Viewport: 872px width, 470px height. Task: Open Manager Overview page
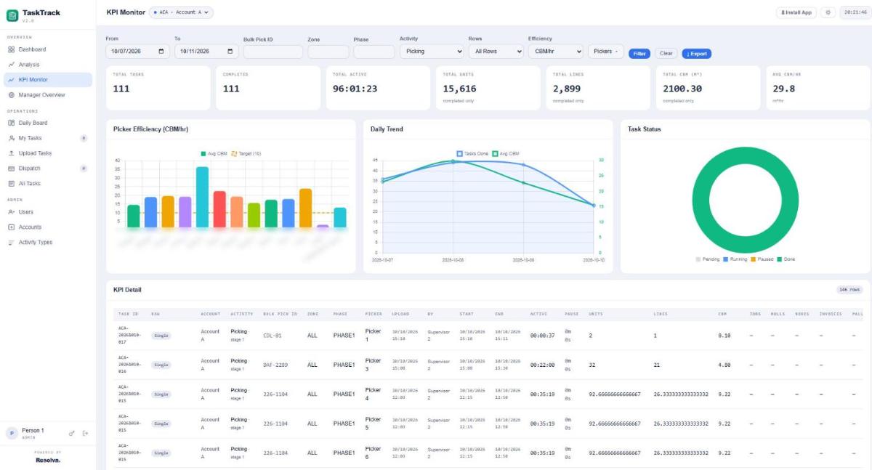point(48,95)
